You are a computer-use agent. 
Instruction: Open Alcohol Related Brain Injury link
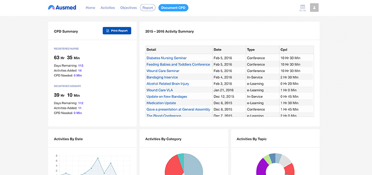click(168, 84)
